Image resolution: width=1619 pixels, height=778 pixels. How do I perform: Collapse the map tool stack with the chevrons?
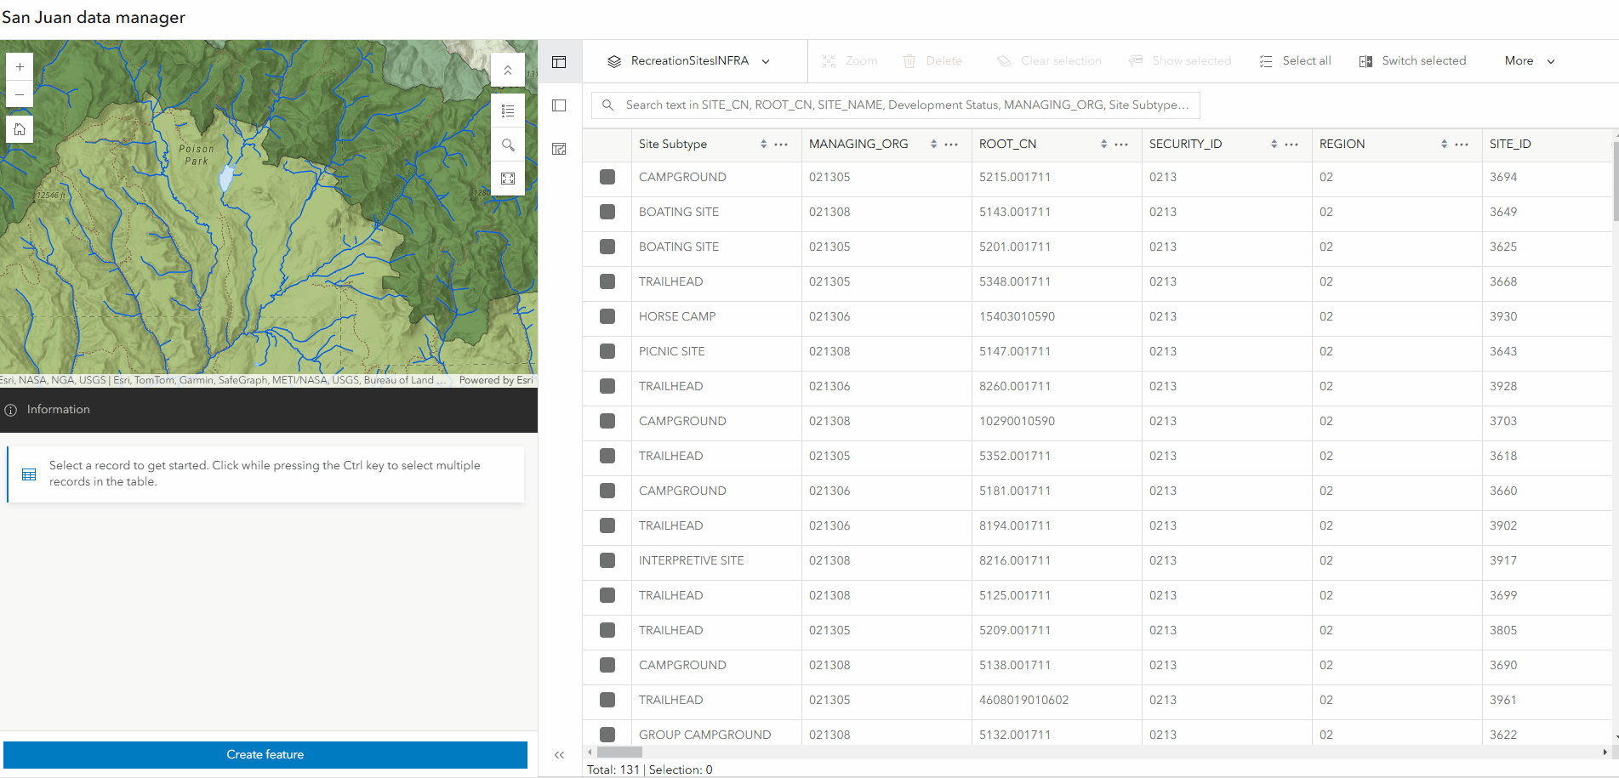(x=508, y=70)
